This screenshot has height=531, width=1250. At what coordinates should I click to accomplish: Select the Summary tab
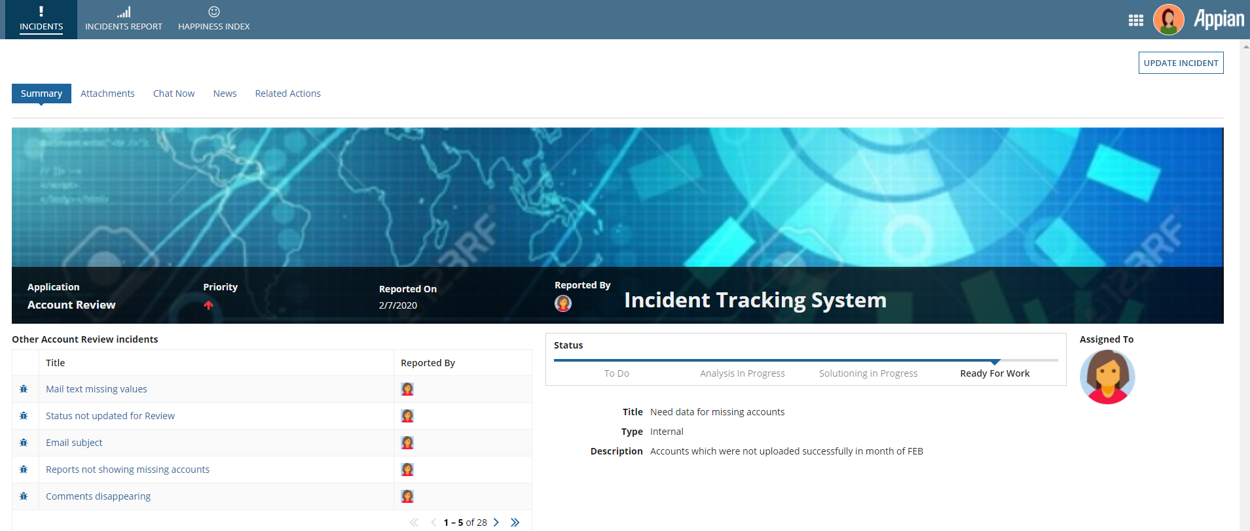[x=41, y=94]
